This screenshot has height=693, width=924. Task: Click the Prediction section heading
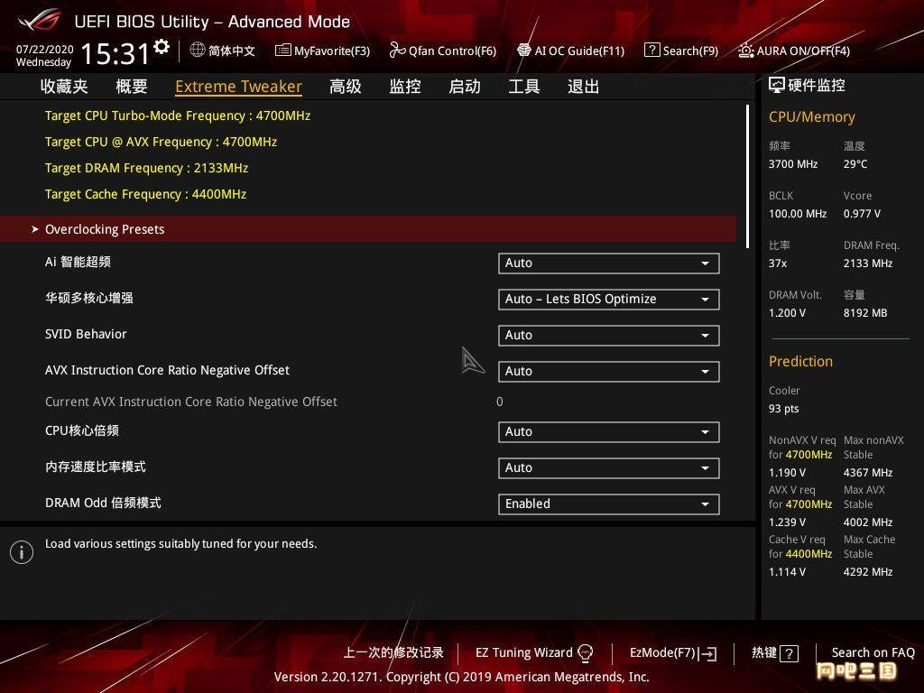point(800,361)
